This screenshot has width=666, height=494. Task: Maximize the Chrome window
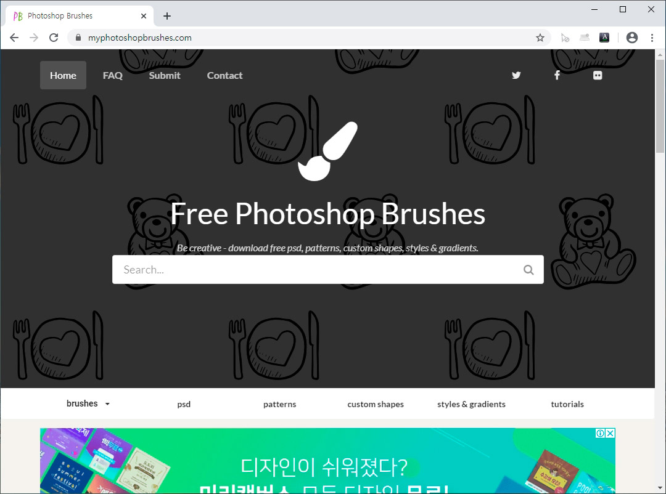pyautogui.click(x=623, y=9)
